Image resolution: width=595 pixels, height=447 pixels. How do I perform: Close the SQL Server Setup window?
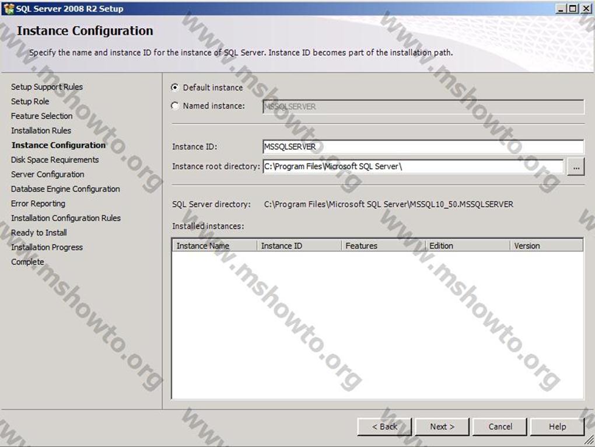click(x=586, y=8)
